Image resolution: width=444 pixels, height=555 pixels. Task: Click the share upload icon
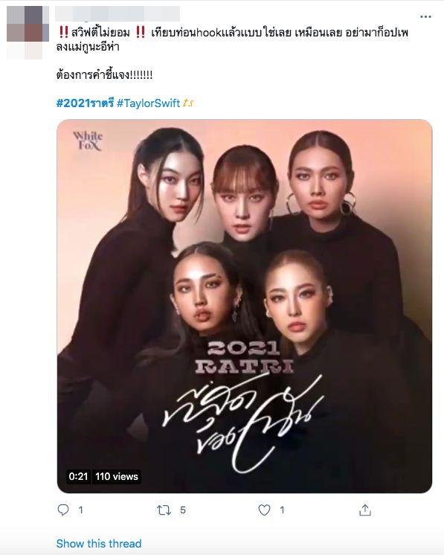[x=364, y=510]
